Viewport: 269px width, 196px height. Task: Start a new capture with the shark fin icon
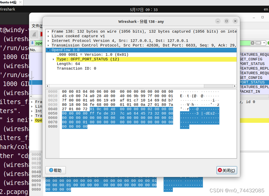(34, 34)
